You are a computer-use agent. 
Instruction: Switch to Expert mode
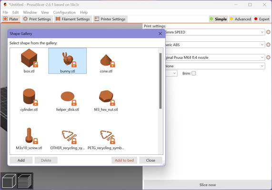[x=262, y=19]
